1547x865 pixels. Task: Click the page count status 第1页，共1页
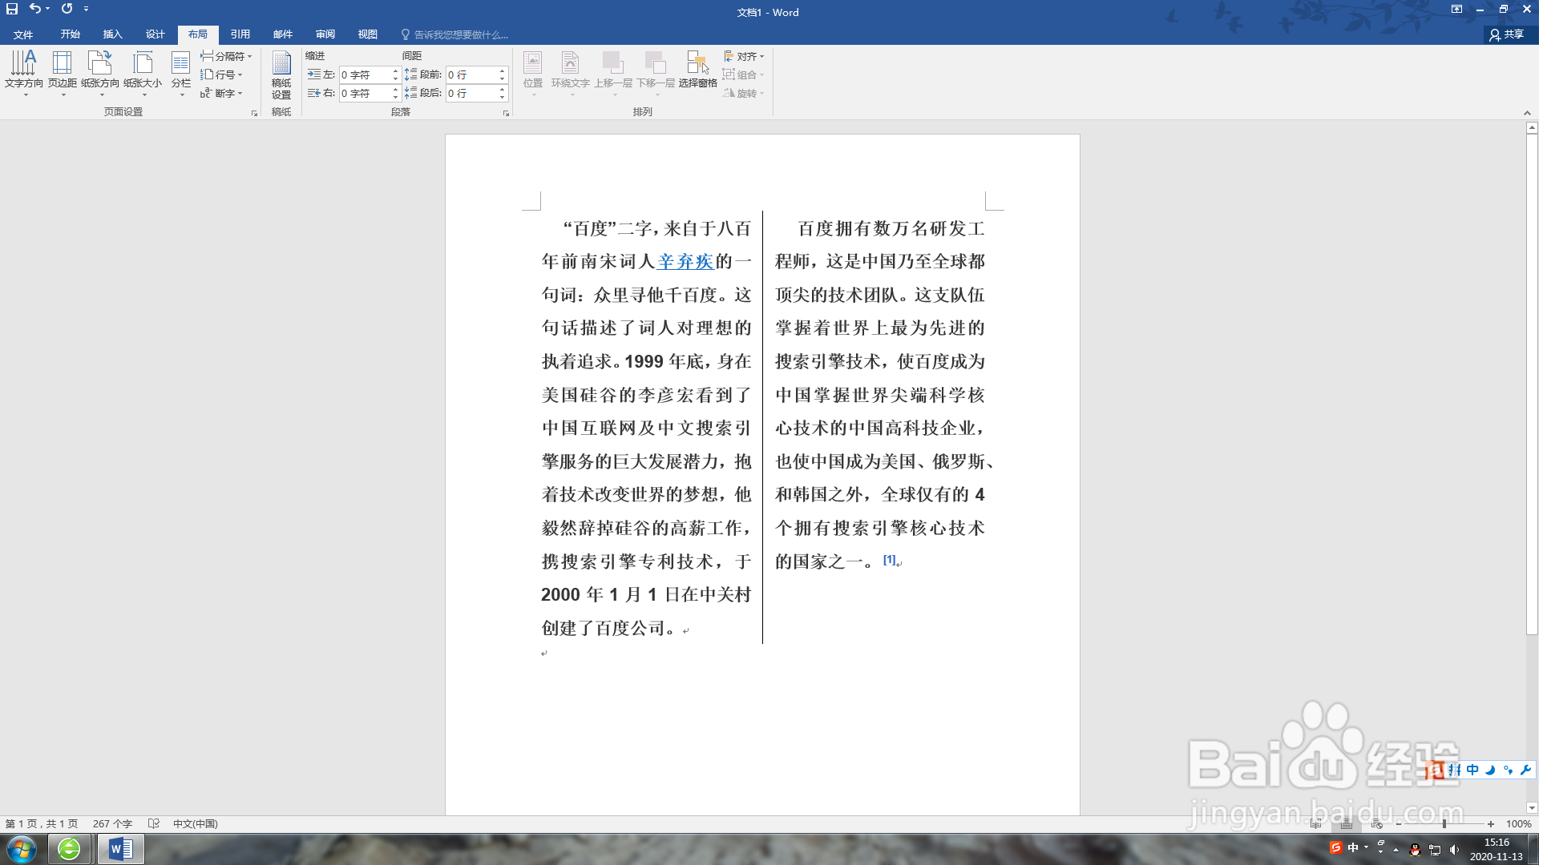(42, 823)
